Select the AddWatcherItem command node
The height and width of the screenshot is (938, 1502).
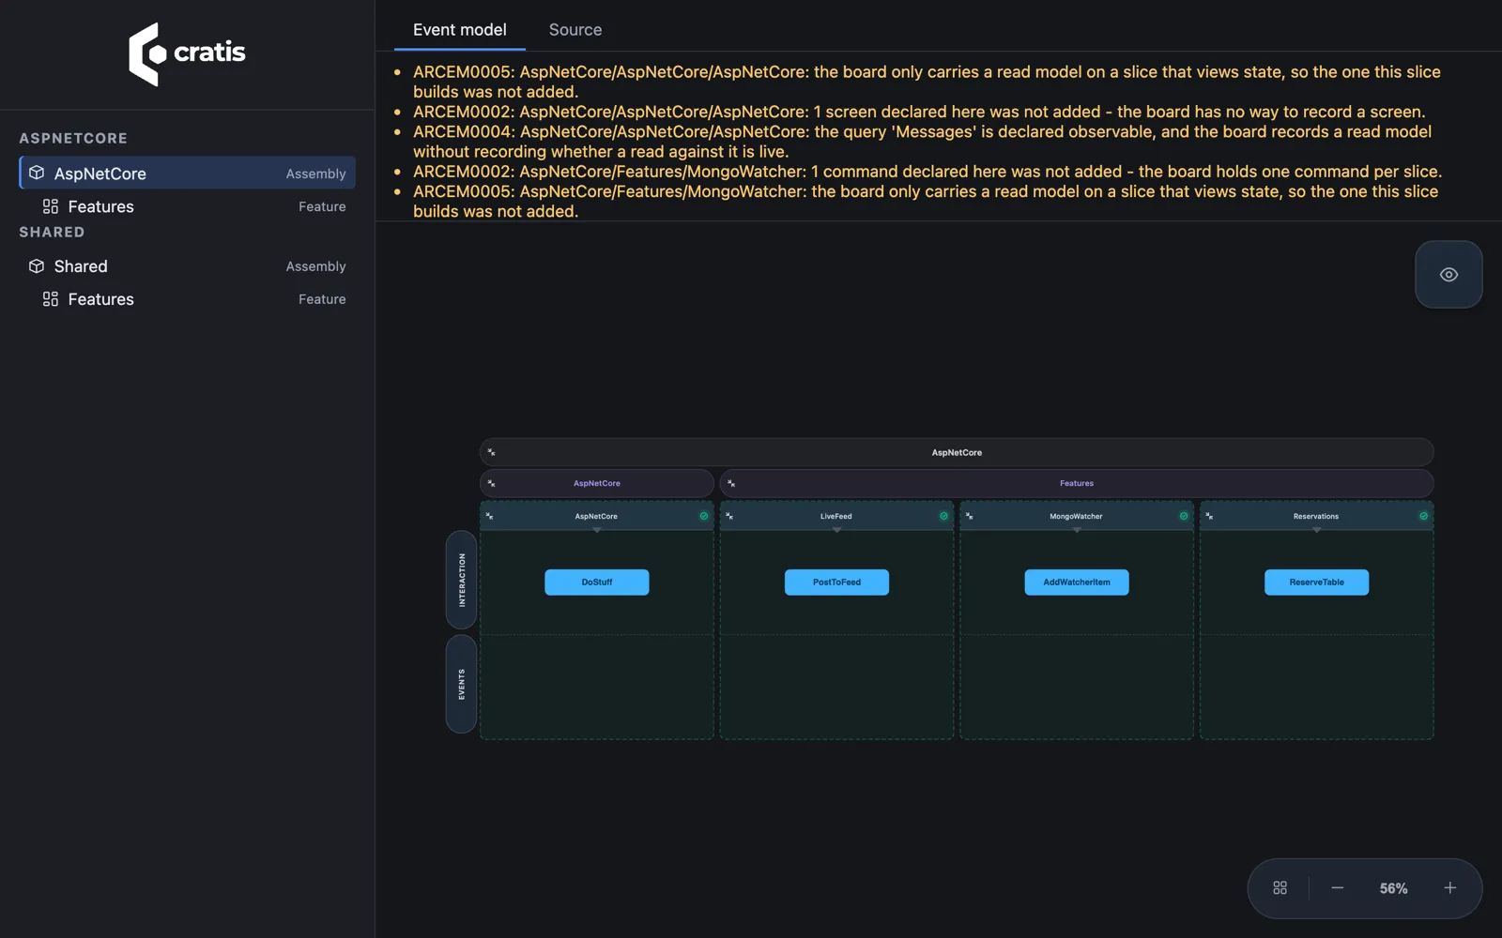[1077, 582]
